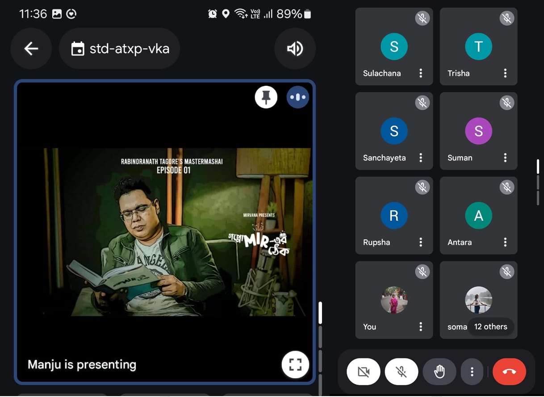Expand presentation to full screen

(x=295, y=364)
